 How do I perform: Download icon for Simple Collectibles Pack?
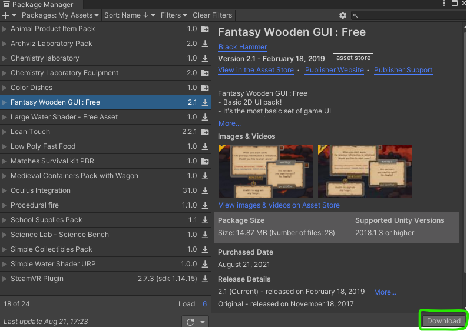(205, 249)
